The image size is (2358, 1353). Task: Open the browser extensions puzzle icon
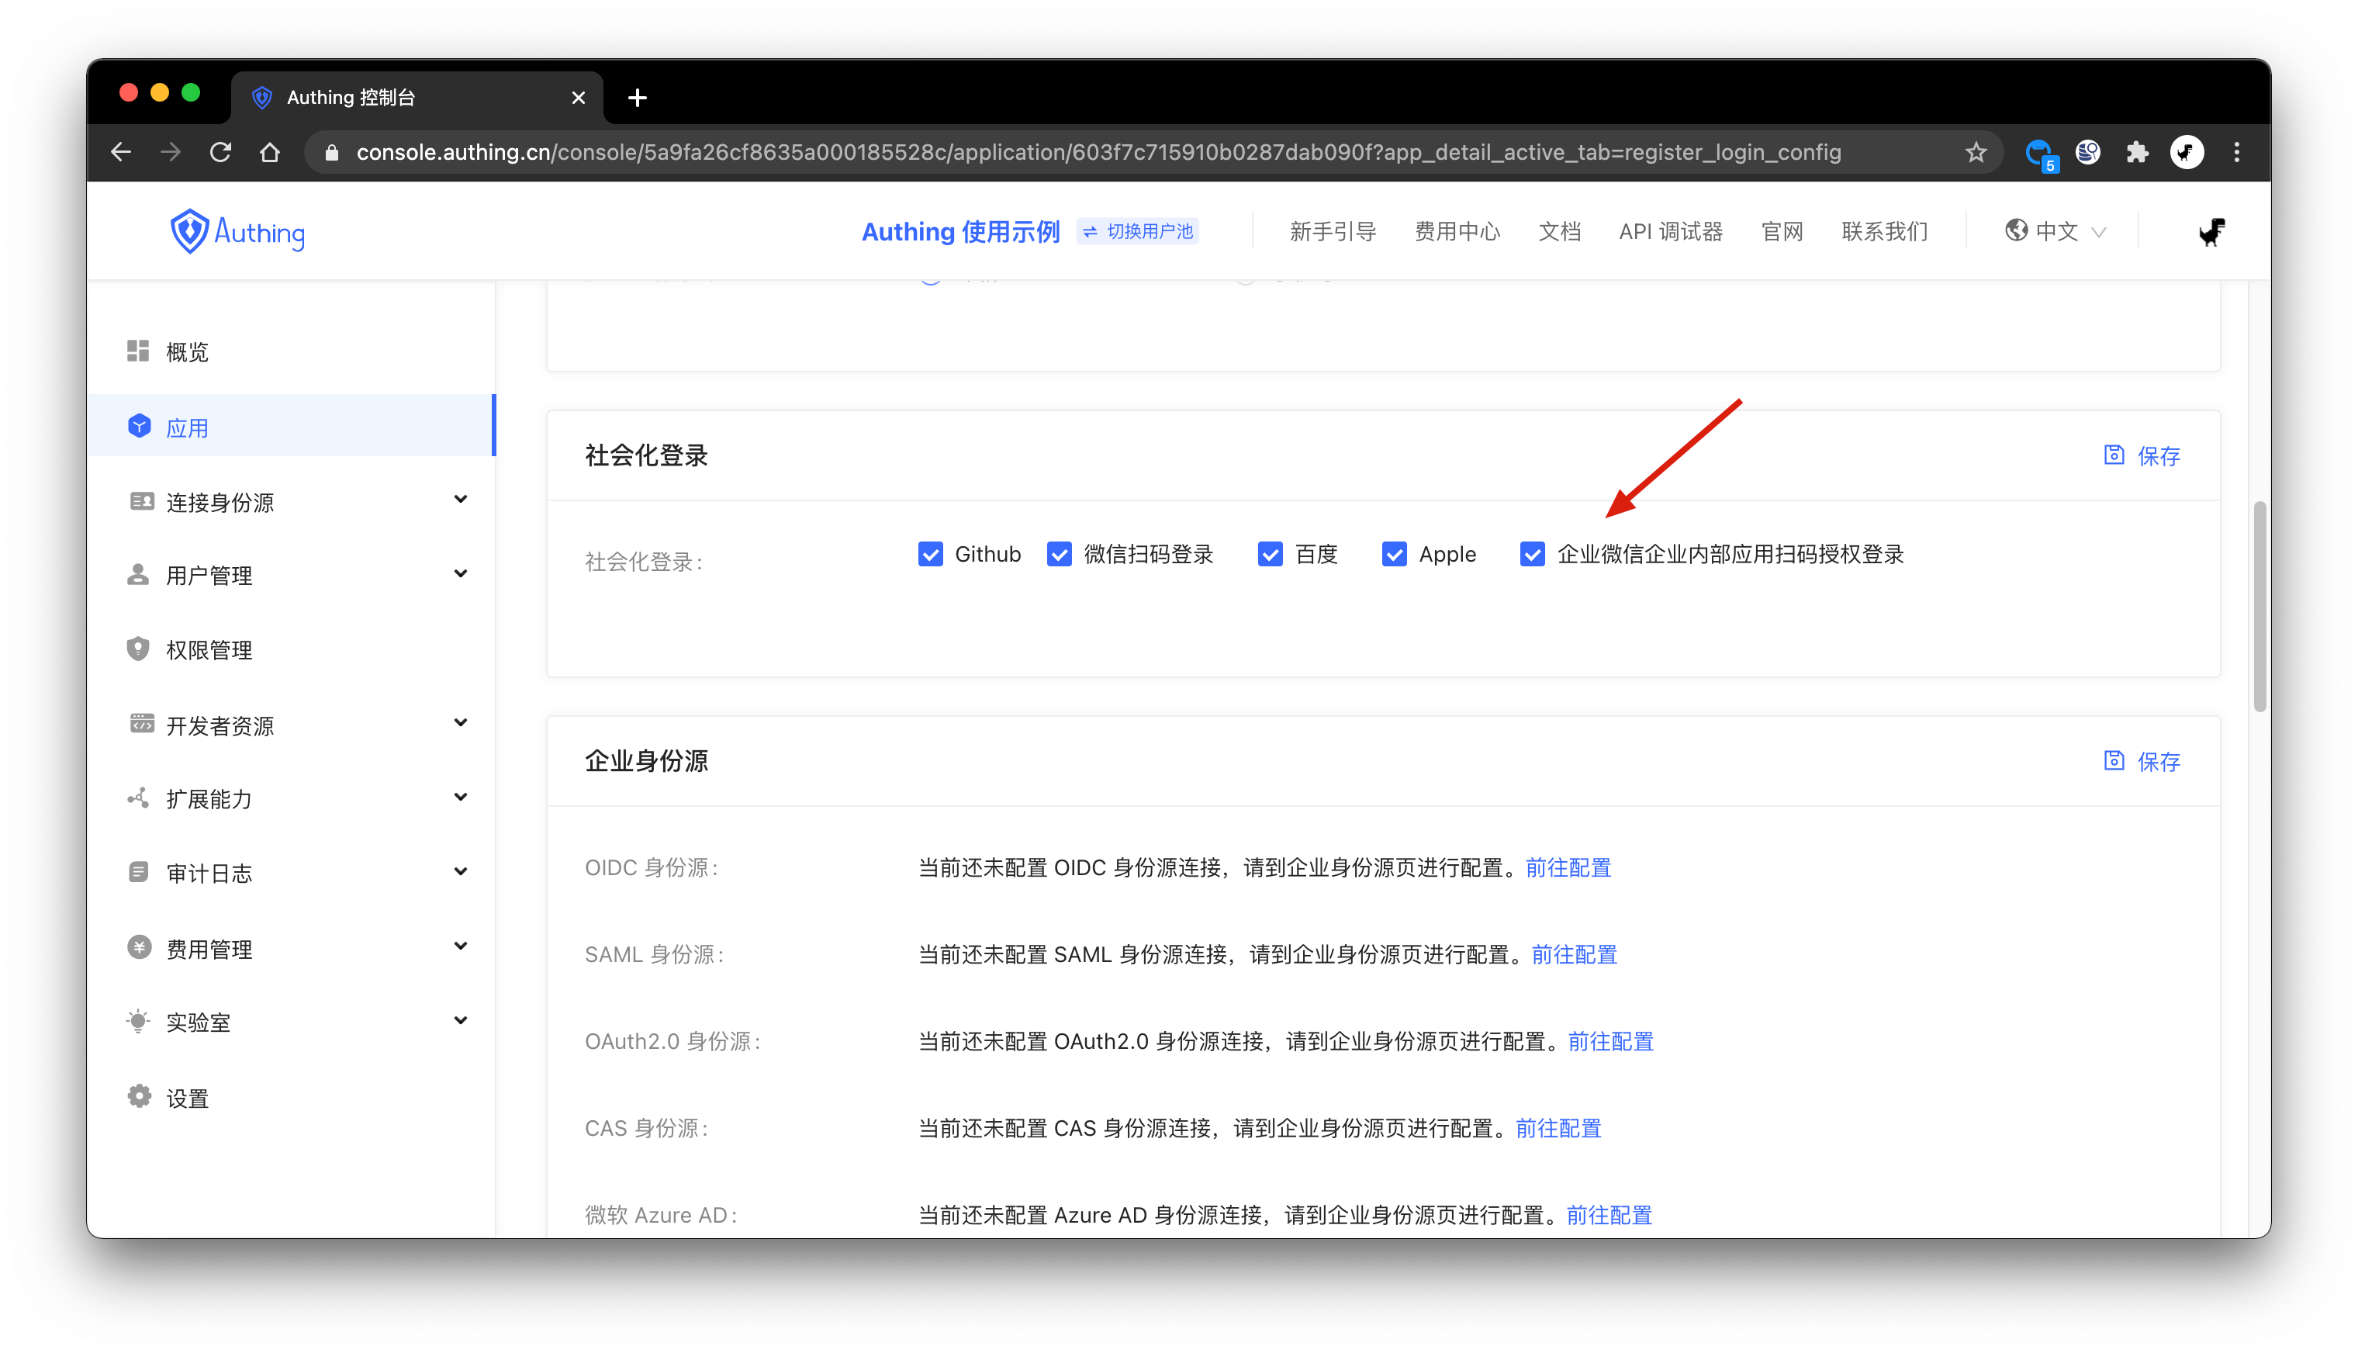(2136, 152)
